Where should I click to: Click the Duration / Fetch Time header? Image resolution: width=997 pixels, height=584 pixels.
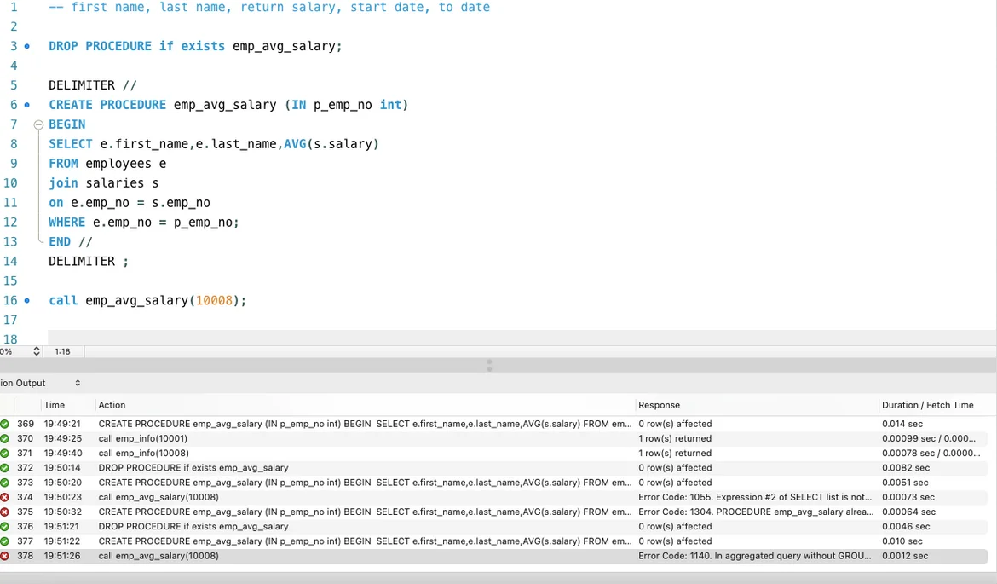tap(927, 405)
